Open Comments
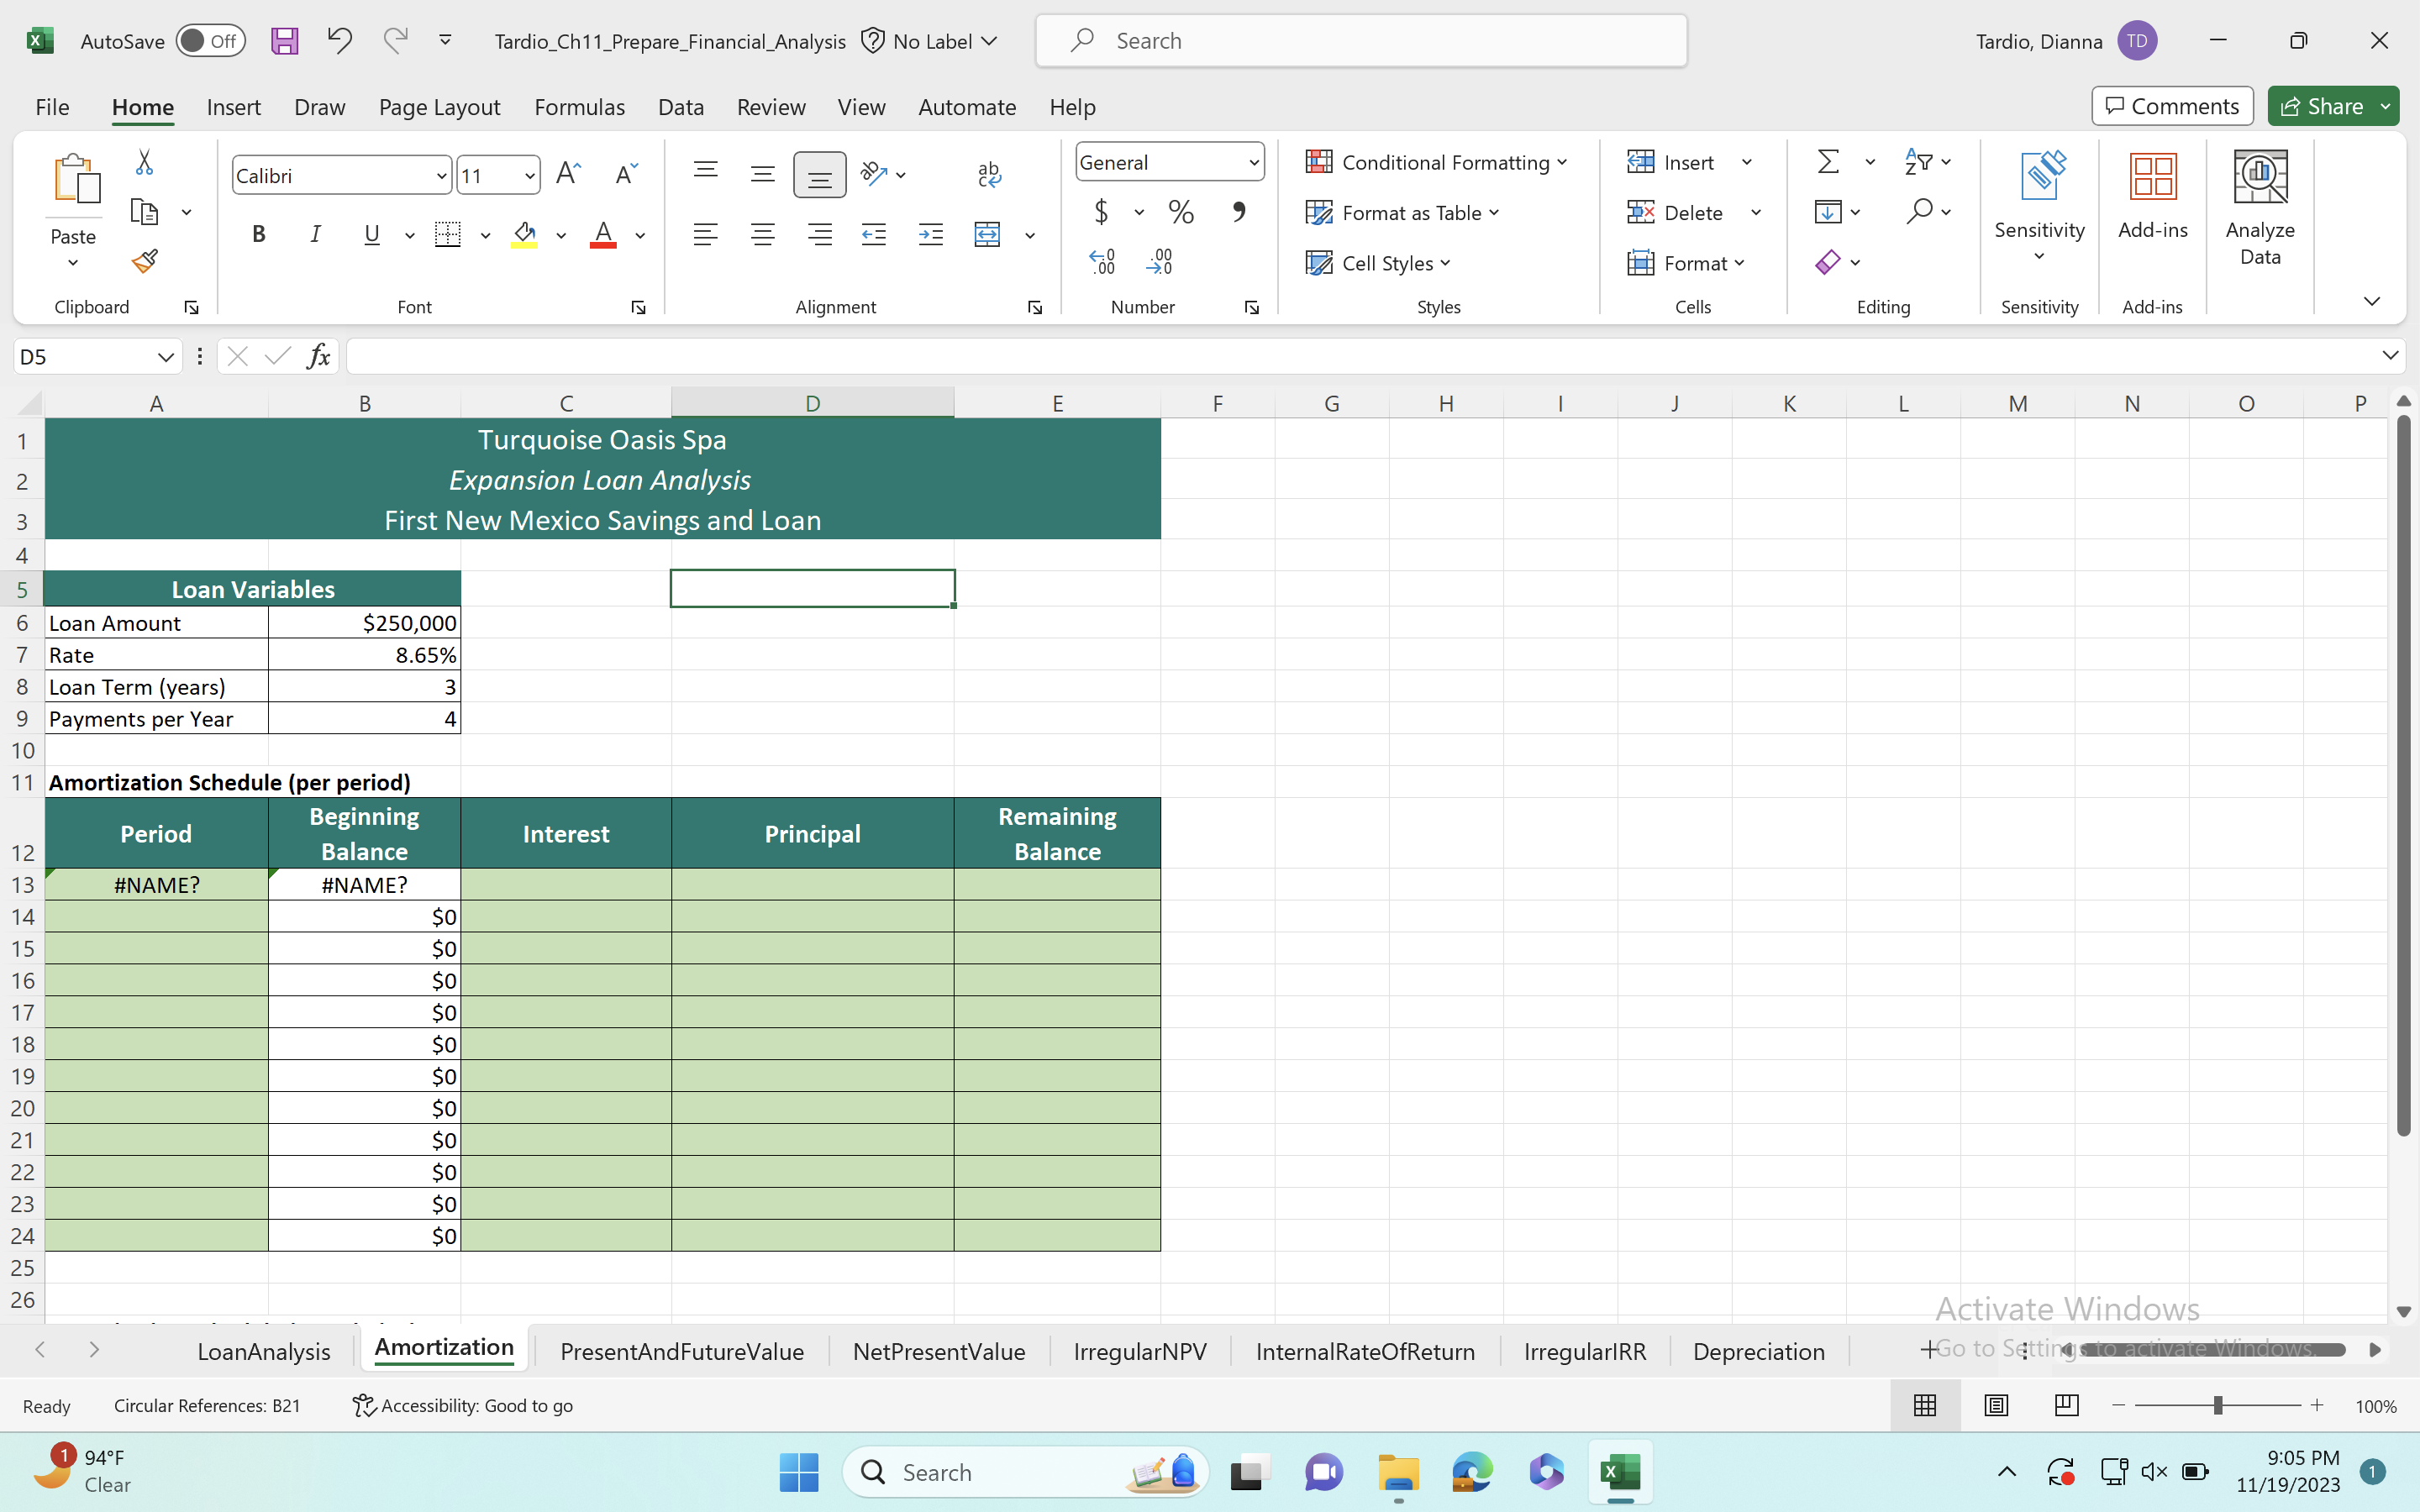Screen dimensions: 2420x1512 click(2171, 105)
